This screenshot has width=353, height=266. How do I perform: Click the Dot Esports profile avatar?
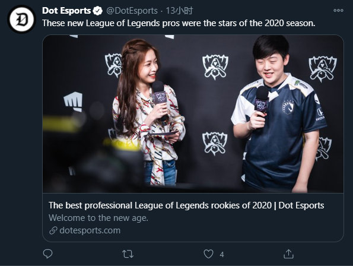click(21, 20)
